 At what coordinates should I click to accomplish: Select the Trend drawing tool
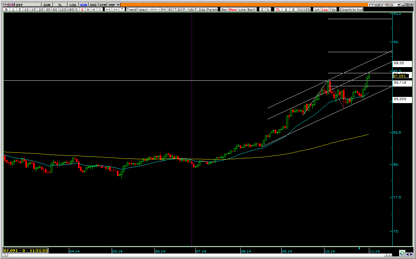pos(131,9)
